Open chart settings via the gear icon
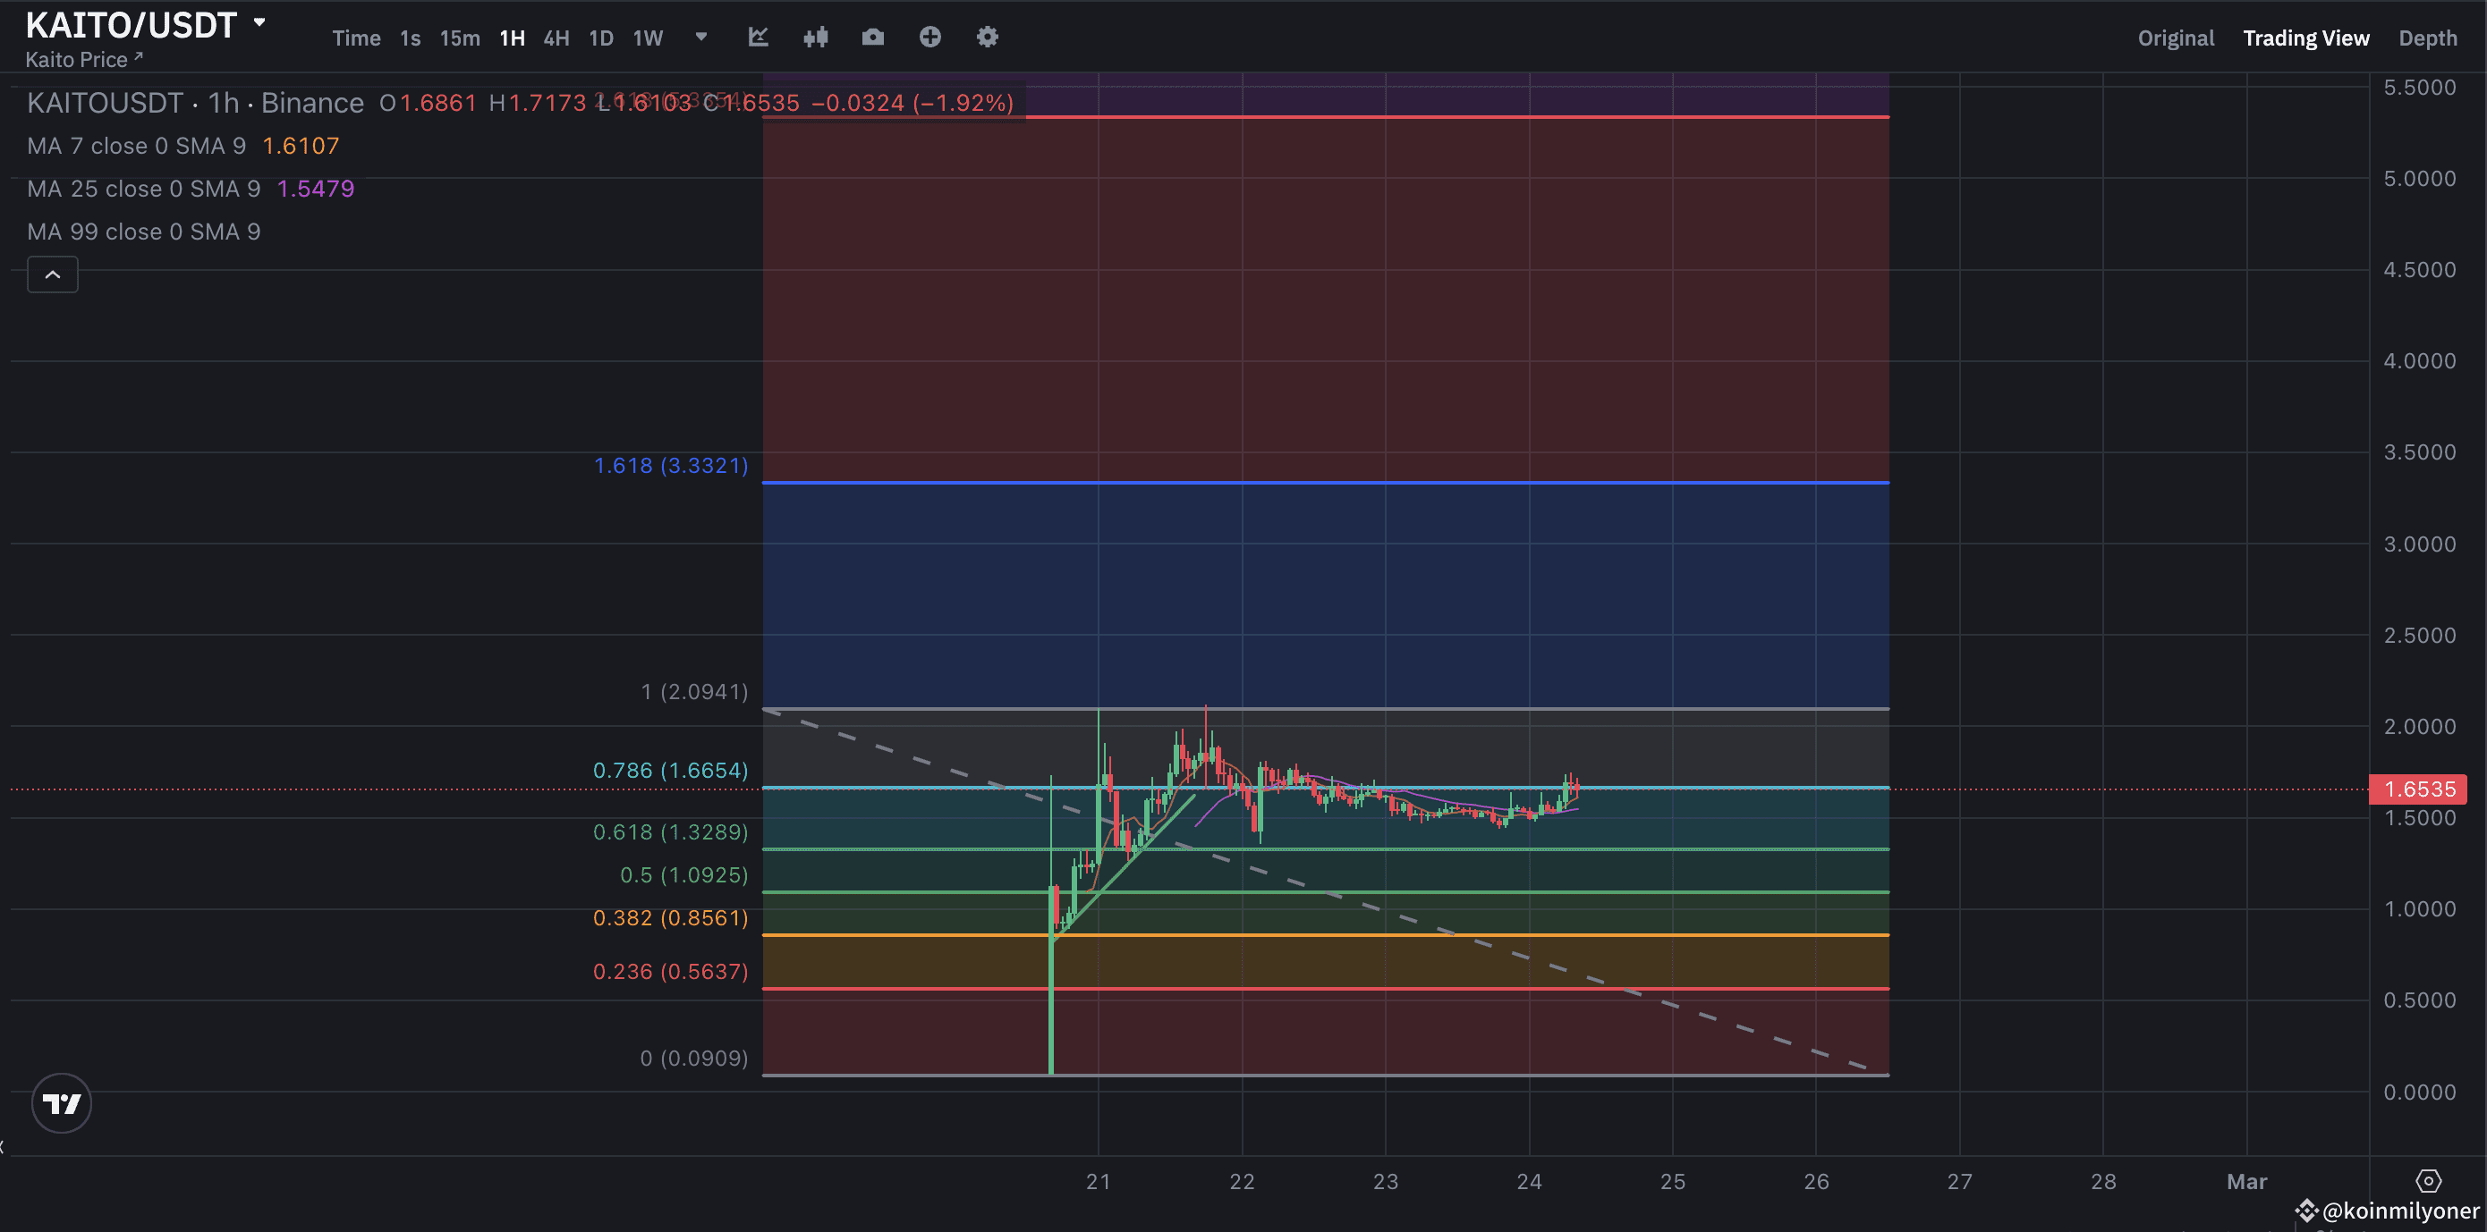The image size is (2487, 1232). click(987, 37)
